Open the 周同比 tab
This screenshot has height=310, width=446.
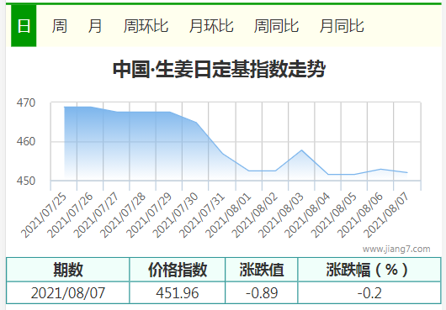276,26
